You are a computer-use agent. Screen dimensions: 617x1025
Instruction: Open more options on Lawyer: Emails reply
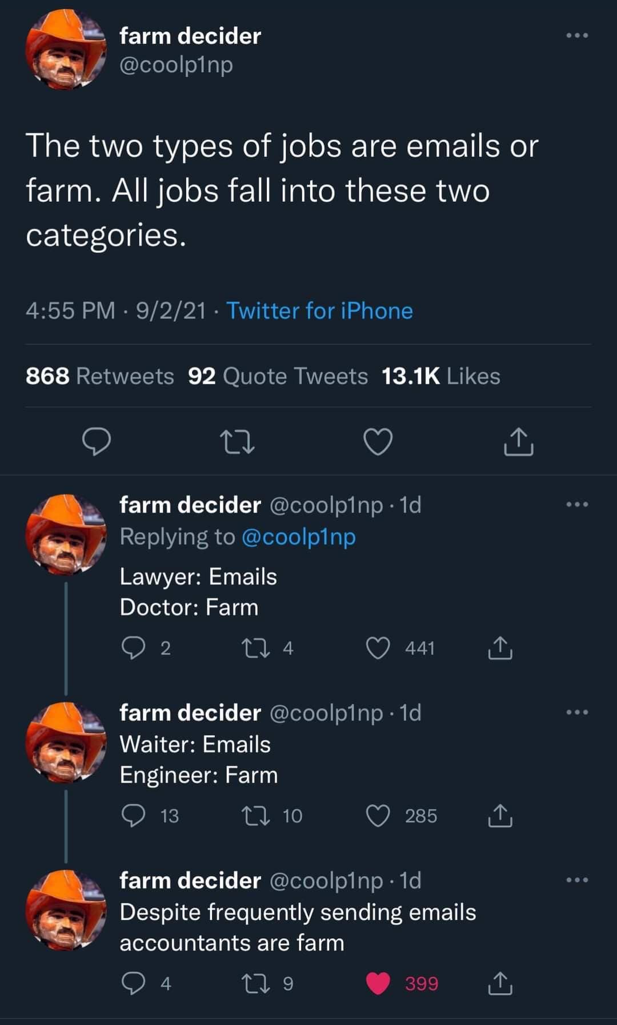(577, 504)
